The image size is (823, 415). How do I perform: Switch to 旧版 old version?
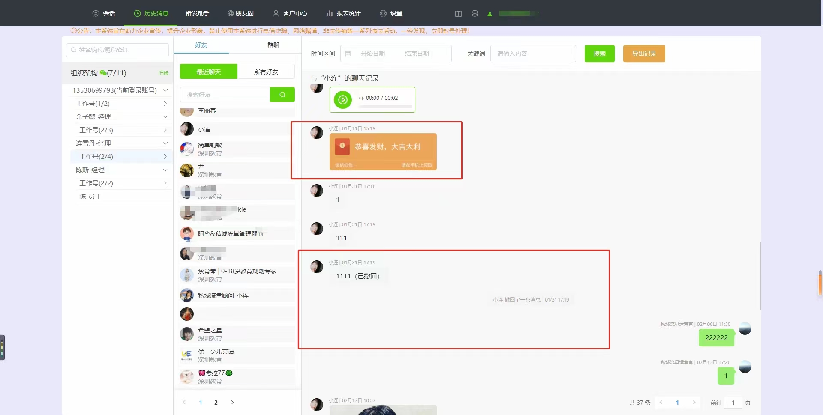163,73
